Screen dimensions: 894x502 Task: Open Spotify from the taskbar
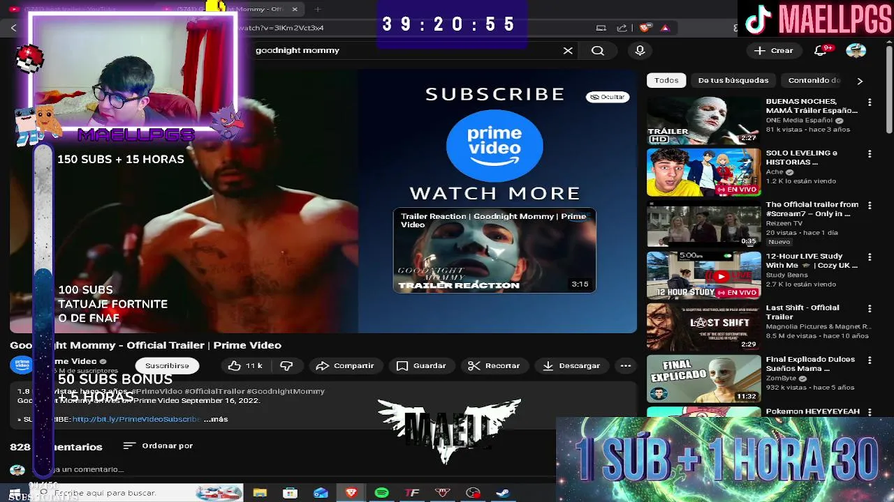pos(381,493)
